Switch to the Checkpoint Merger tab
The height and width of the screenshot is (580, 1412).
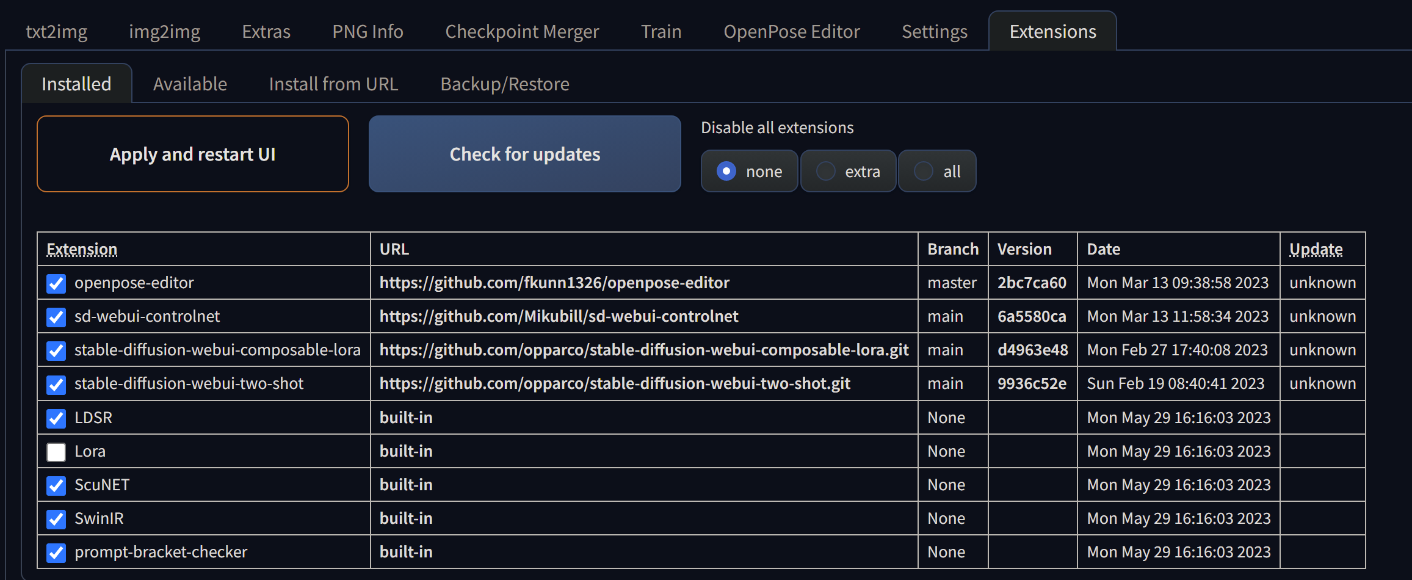tap(523, 31)
